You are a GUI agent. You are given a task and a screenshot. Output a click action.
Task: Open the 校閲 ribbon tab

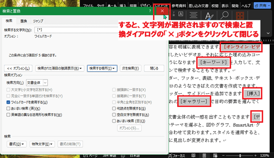(215, 6)
